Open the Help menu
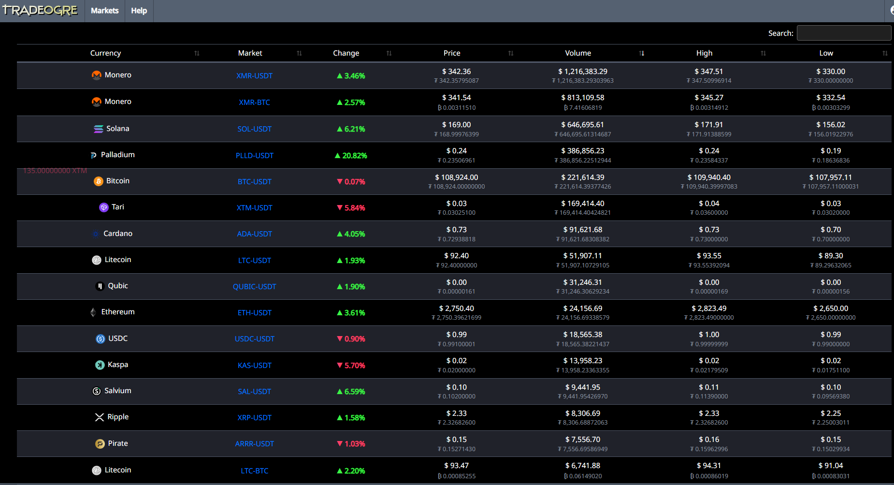 tap(139, 11)
